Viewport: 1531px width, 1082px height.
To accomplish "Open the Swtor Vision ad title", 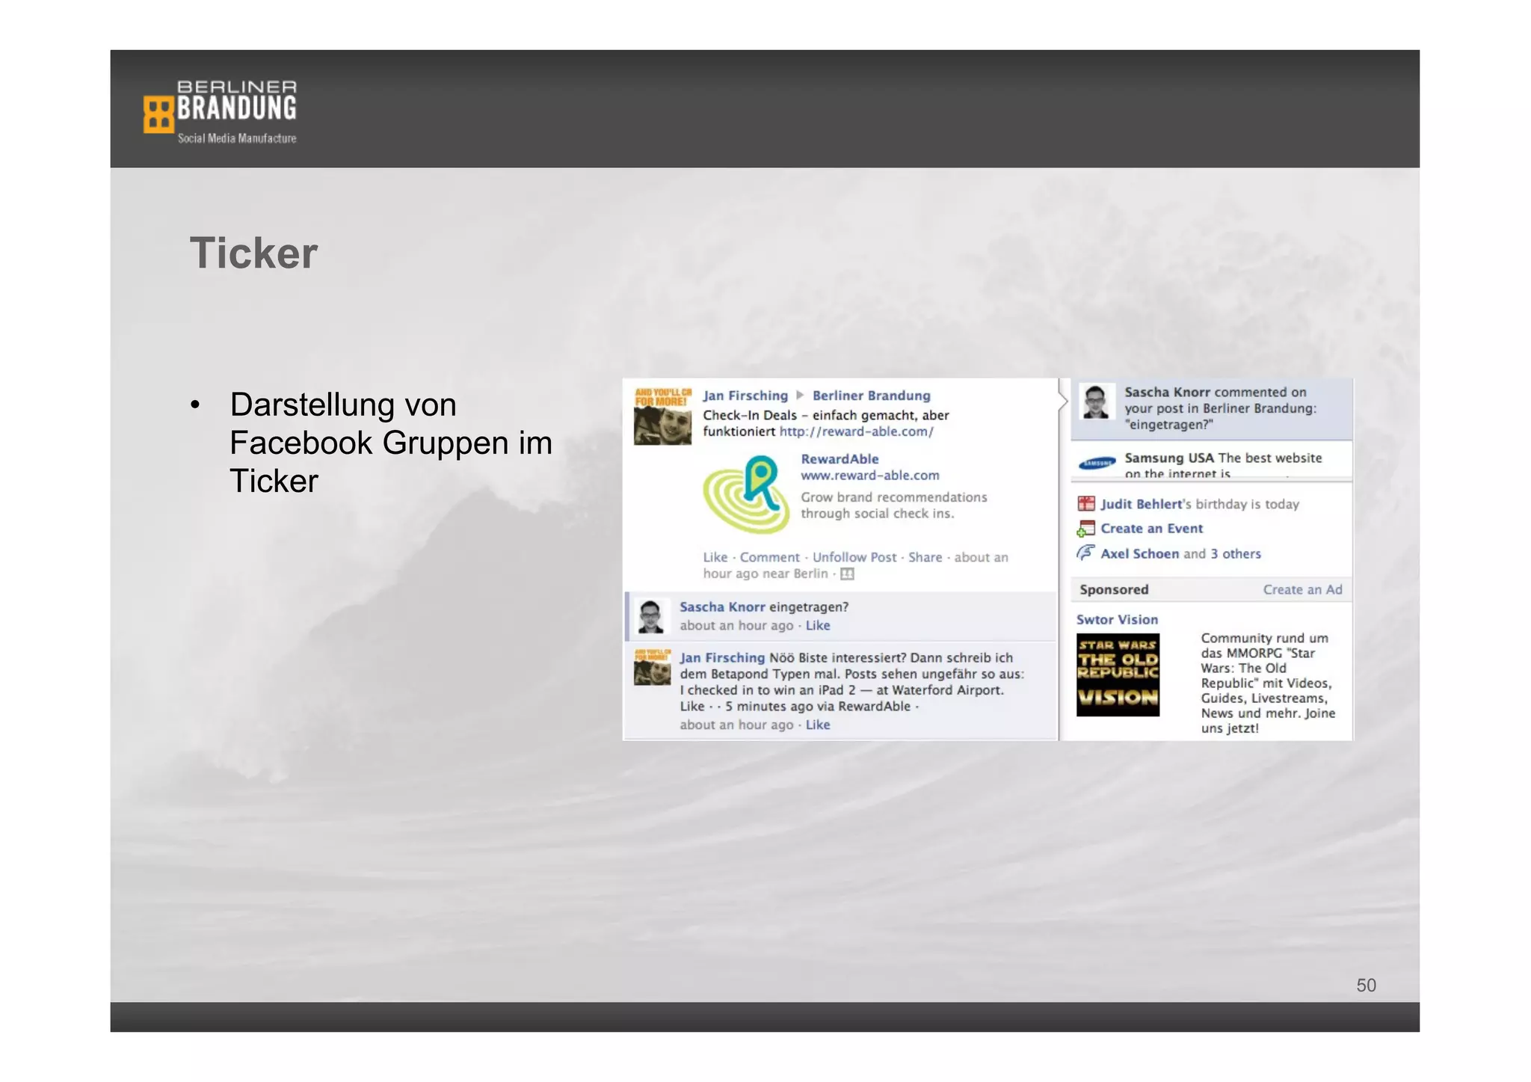I will click(x=1117, y=620).
